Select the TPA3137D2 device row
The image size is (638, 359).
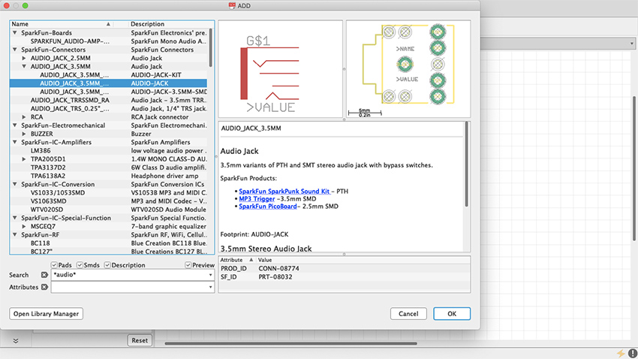[108, 167]
